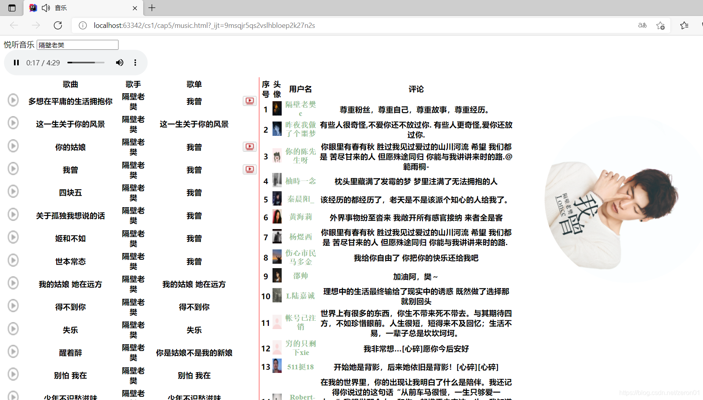703x400 pixels.
Task: Play the song 多想在平庸的生活拥抱你
Action: (13, 100)
